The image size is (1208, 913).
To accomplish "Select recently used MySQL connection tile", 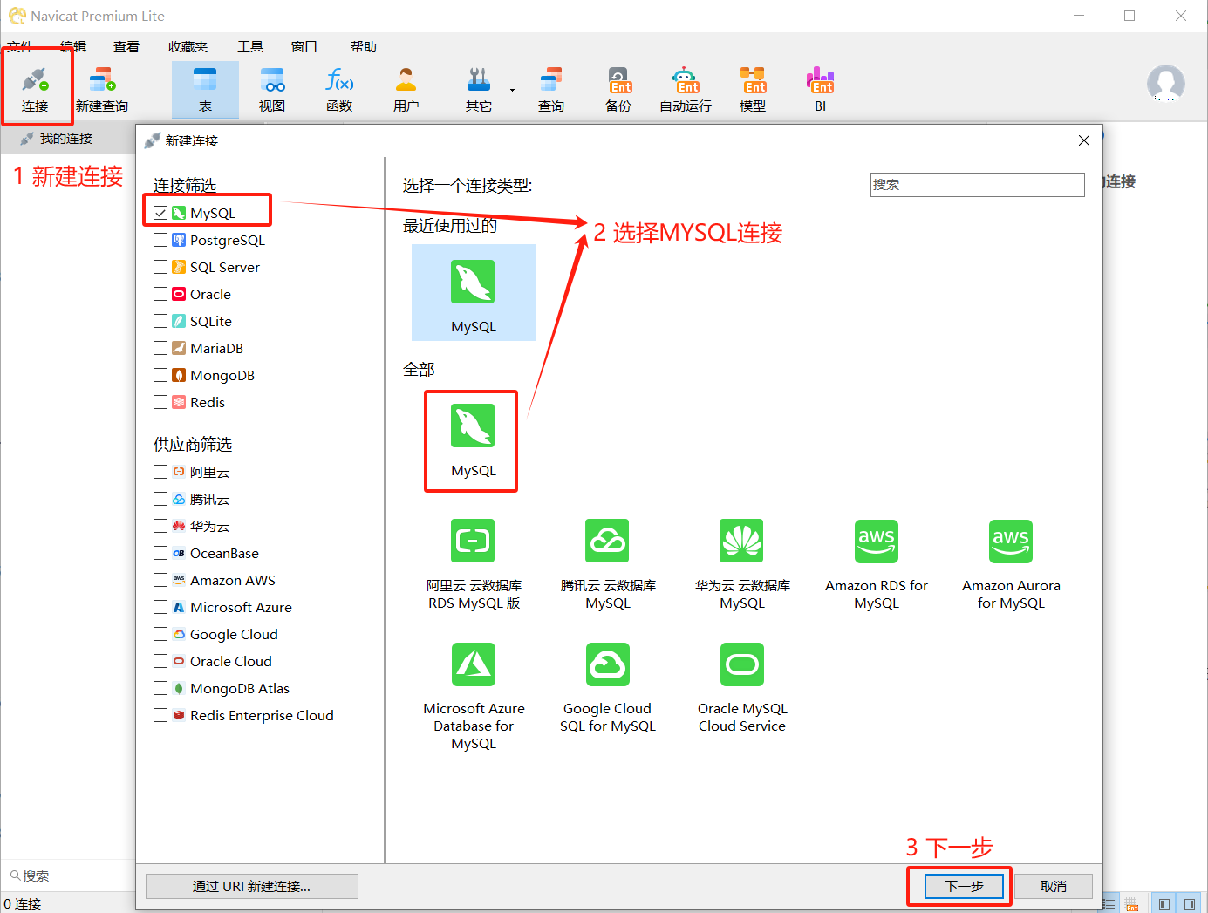I will pyautogui.click(x=474, y=292).
